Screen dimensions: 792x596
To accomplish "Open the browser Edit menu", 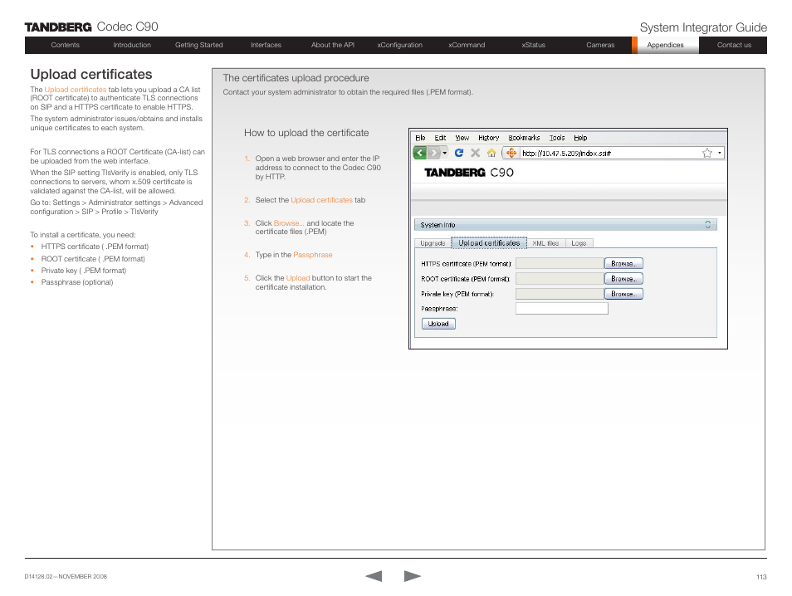I will click(441, 138).
